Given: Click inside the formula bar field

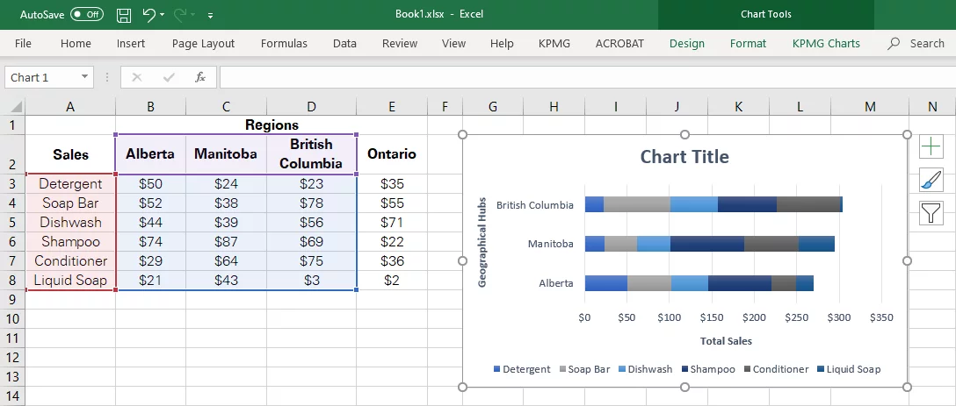Looking at the screenshot, I should (585, 77).
